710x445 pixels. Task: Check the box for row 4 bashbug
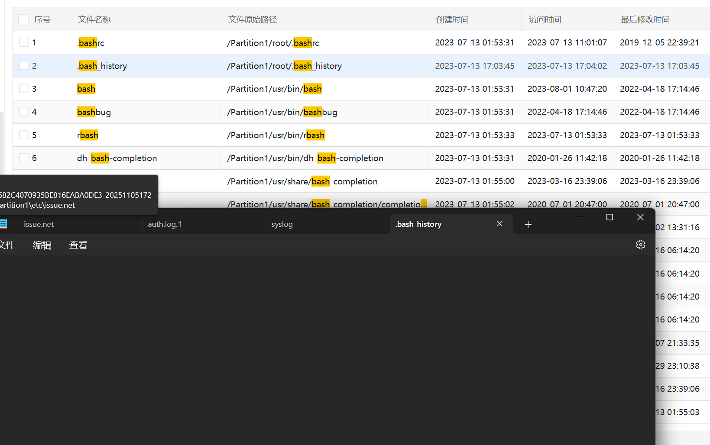24,112
